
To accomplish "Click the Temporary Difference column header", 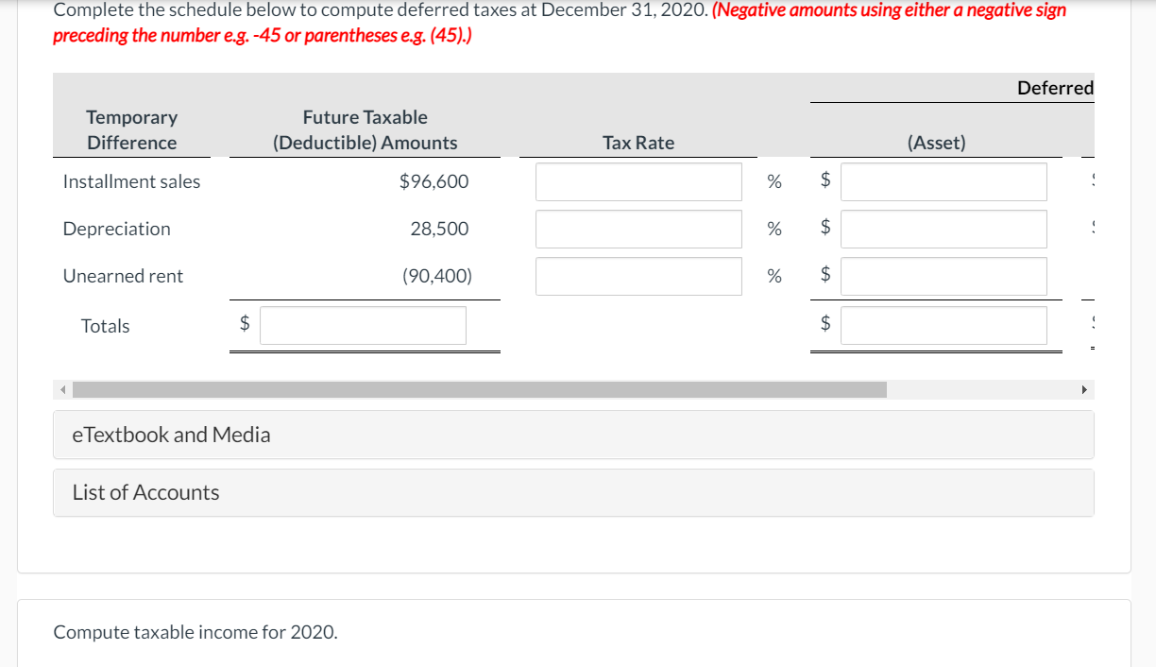I will (x=131, y=129).
